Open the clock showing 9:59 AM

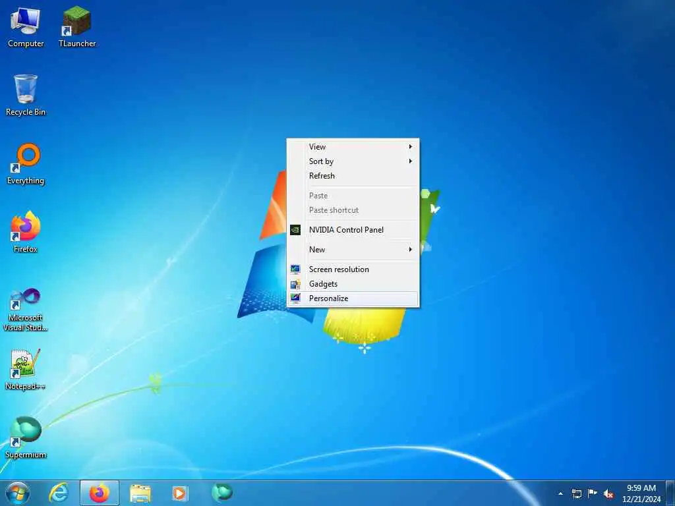click(641, 493)
